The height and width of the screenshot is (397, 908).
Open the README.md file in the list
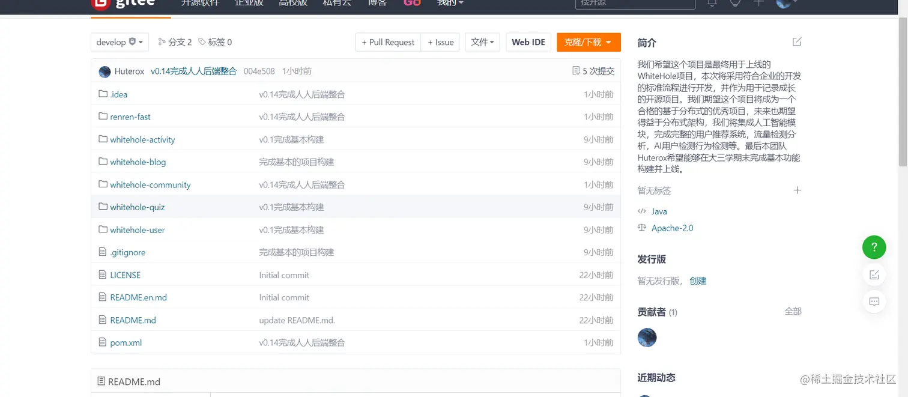point(133,320)
